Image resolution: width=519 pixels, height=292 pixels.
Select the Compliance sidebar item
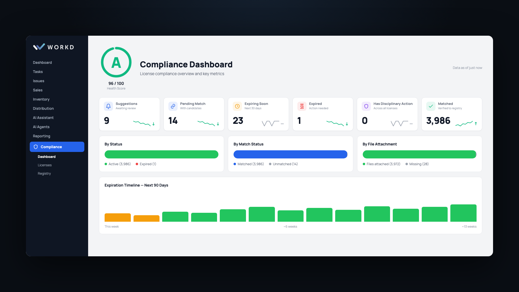57,147
